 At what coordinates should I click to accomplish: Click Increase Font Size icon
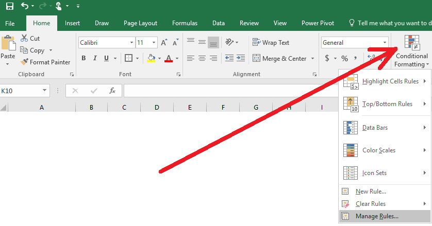coord(164,42)
